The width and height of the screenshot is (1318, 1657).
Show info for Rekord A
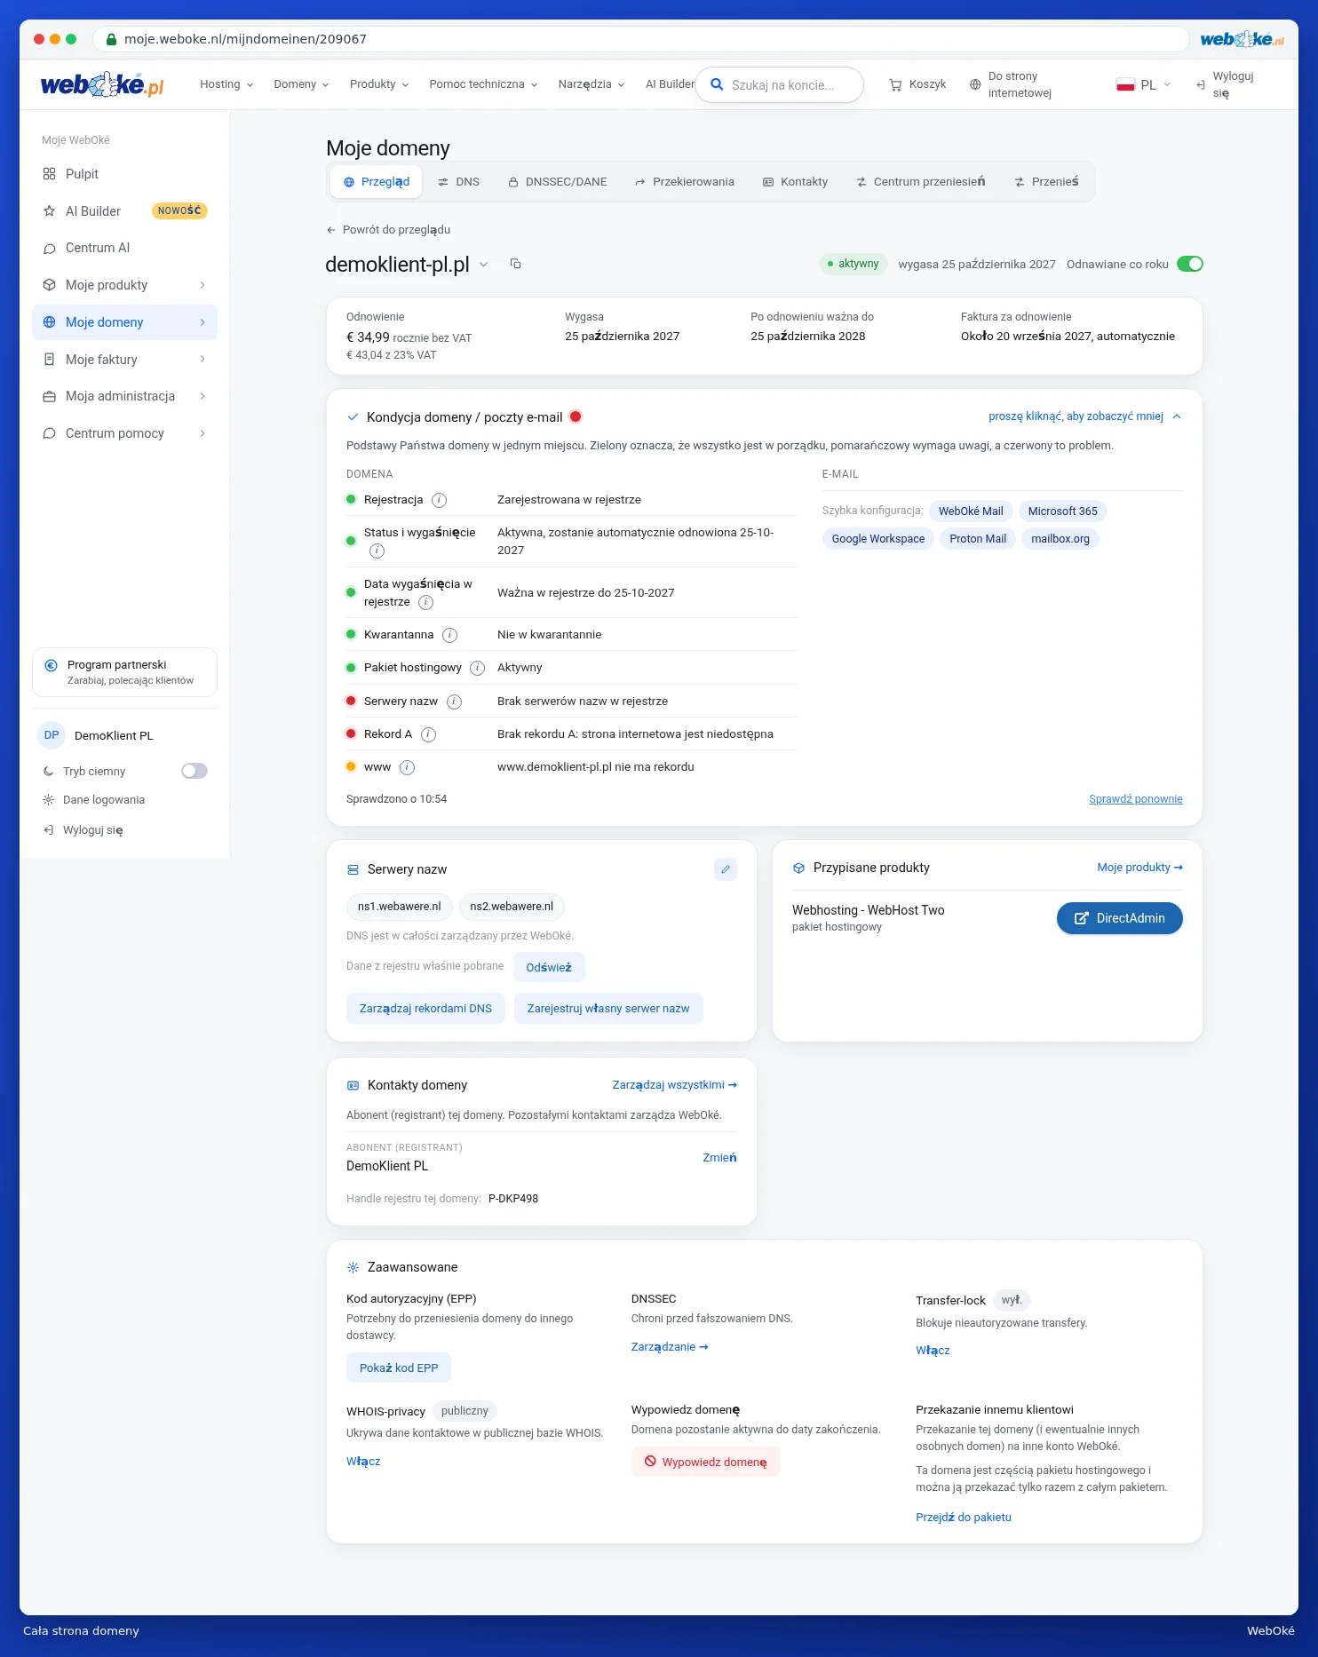tap(428, 734)
